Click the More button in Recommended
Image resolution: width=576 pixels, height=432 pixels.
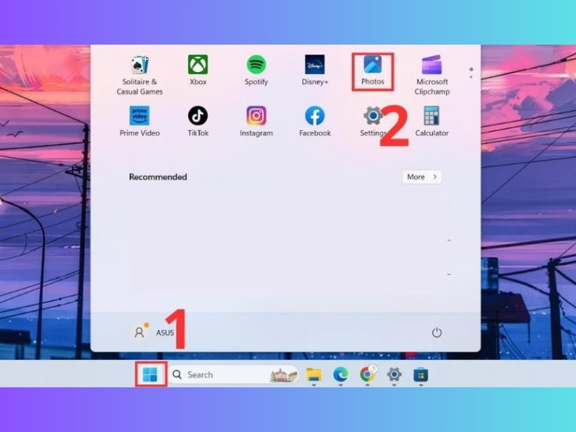pos(422,177)
